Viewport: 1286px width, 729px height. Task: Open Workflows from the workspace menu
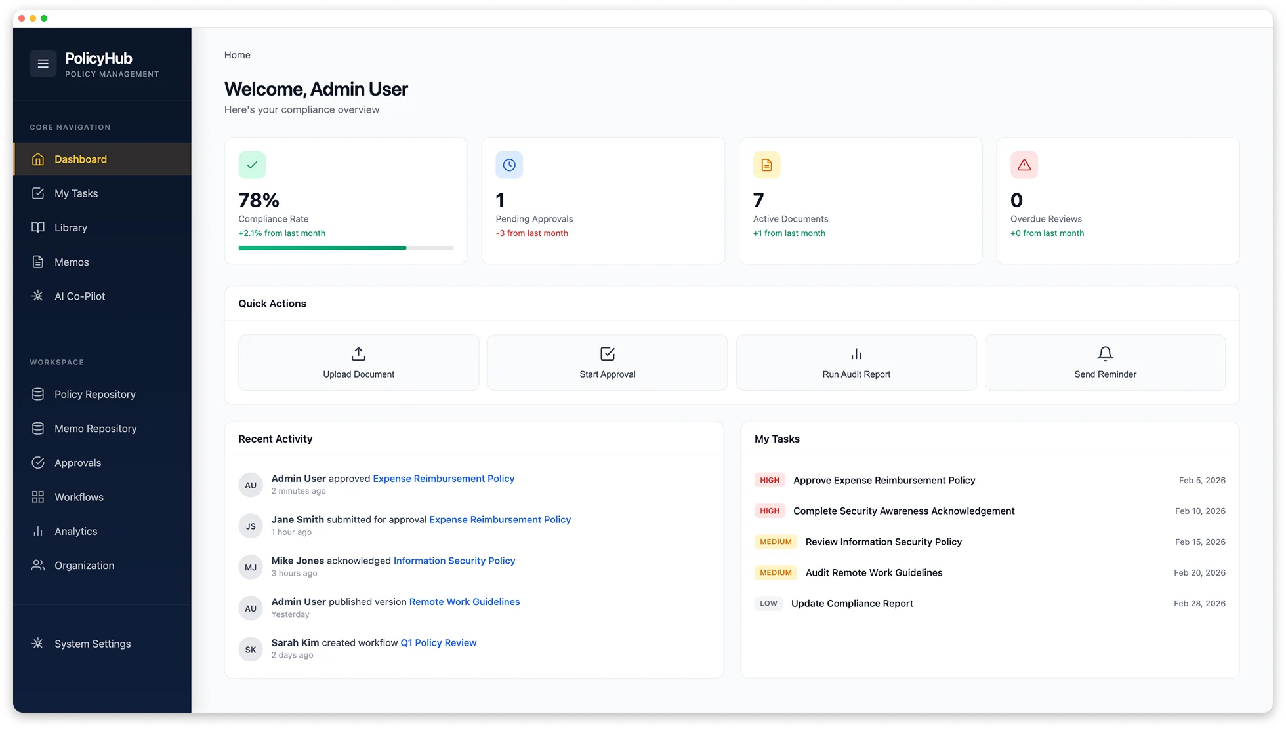(79, 497)
